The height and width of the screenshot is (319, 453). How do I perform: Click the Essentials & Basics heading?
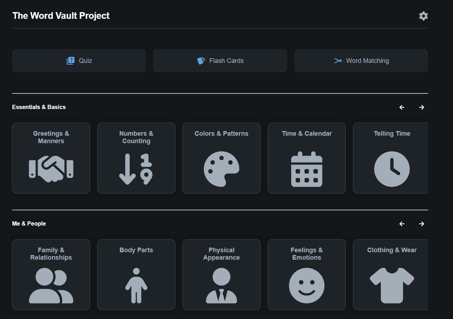click(39, 107)
